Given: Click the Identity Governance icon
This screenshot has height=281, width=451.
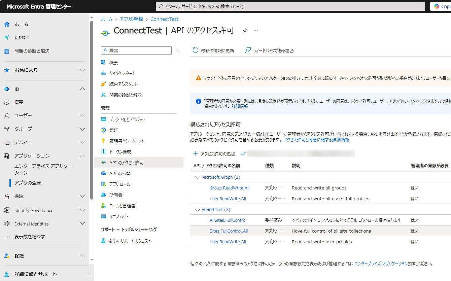Looking at the screenshot, I should point(7,210).
